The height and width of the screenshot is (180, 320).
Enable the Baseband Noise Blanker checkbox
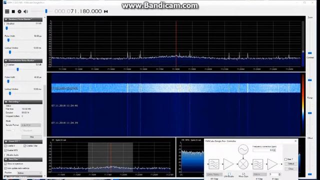click(x=5, y=24)
